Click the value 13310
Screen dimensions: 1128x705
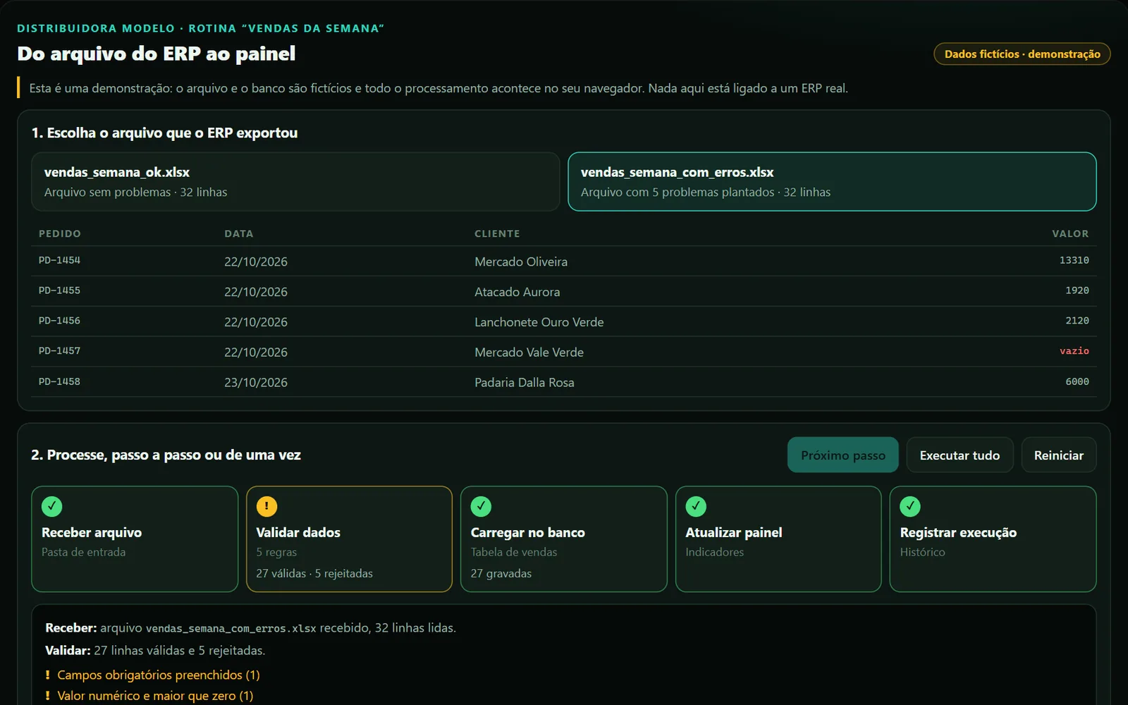(x=1074, y=260)
